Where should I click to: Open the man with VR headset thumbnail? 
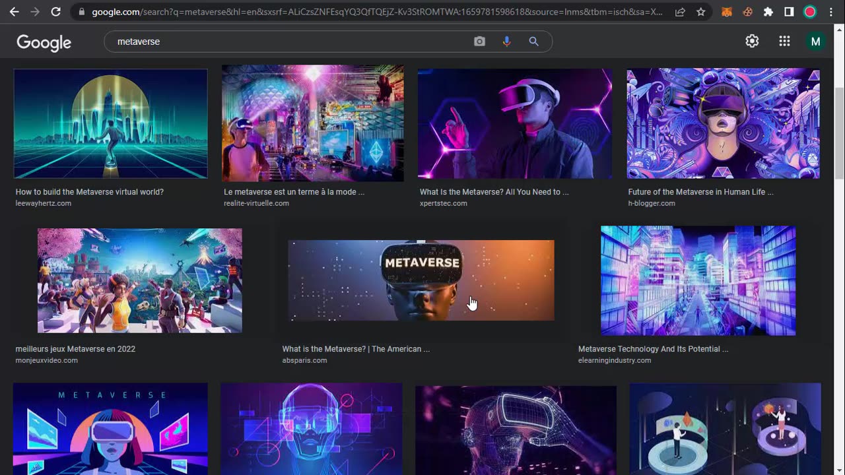point(515,123)
